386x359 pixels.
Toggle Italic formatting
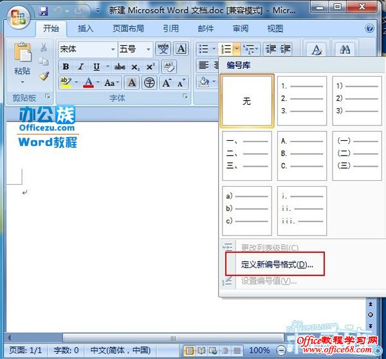coord(81,67)
